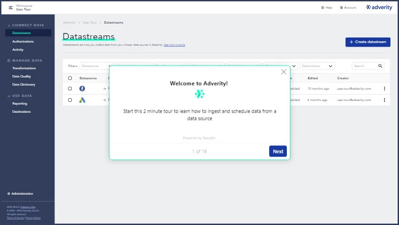Click the search magnifier icon
The image size is (399, 225).
coord(380,66)
